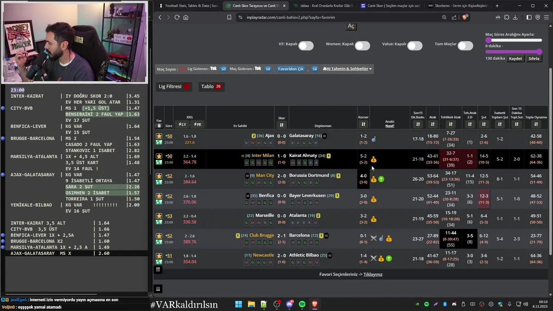Click the down-arrows button at page bottom
The height and width of the screenshot is (311, 553).
point(158,289)
